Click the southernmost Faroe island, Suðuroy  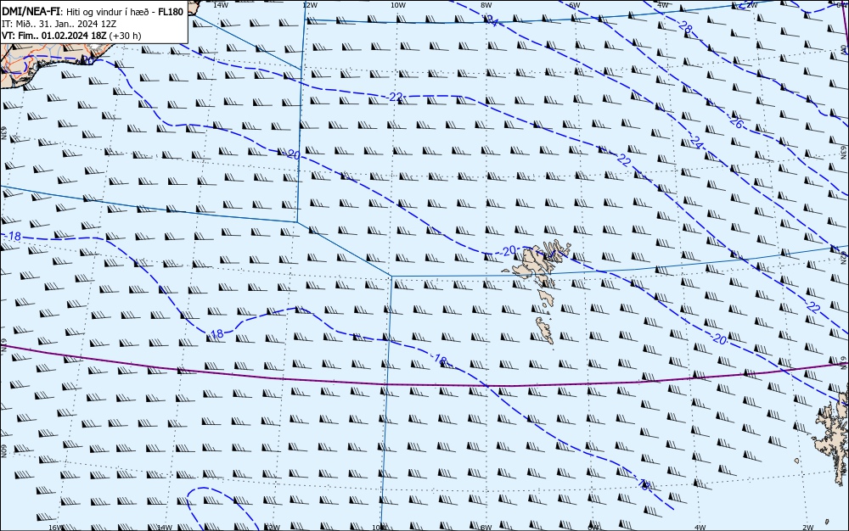[545, 330]
